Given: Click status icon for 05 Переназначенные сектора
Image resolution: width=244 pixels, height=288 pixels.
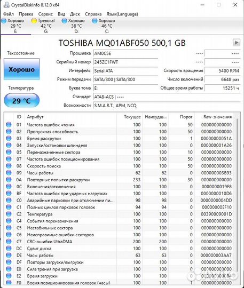Looking at the screenshot, I should coord(9,152).
